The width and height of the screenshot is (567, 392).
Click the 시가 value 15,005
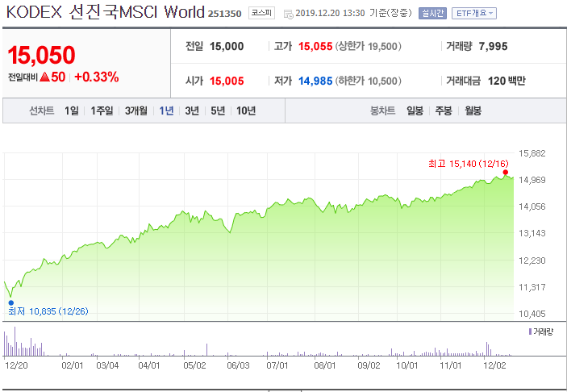(227, 81)
